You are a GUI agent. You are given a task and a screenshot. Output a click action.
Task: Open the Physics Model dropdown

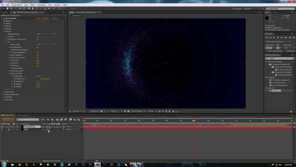(x=46, y=34)
